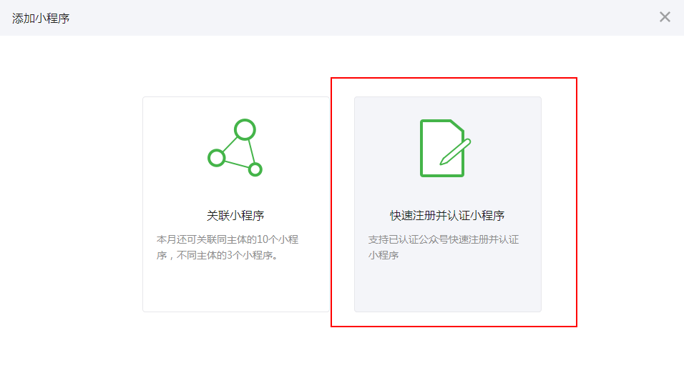Viewport: 684px width, 388px height.
Task: Close the 添加小程序 dialog
Action: point(665,17)
